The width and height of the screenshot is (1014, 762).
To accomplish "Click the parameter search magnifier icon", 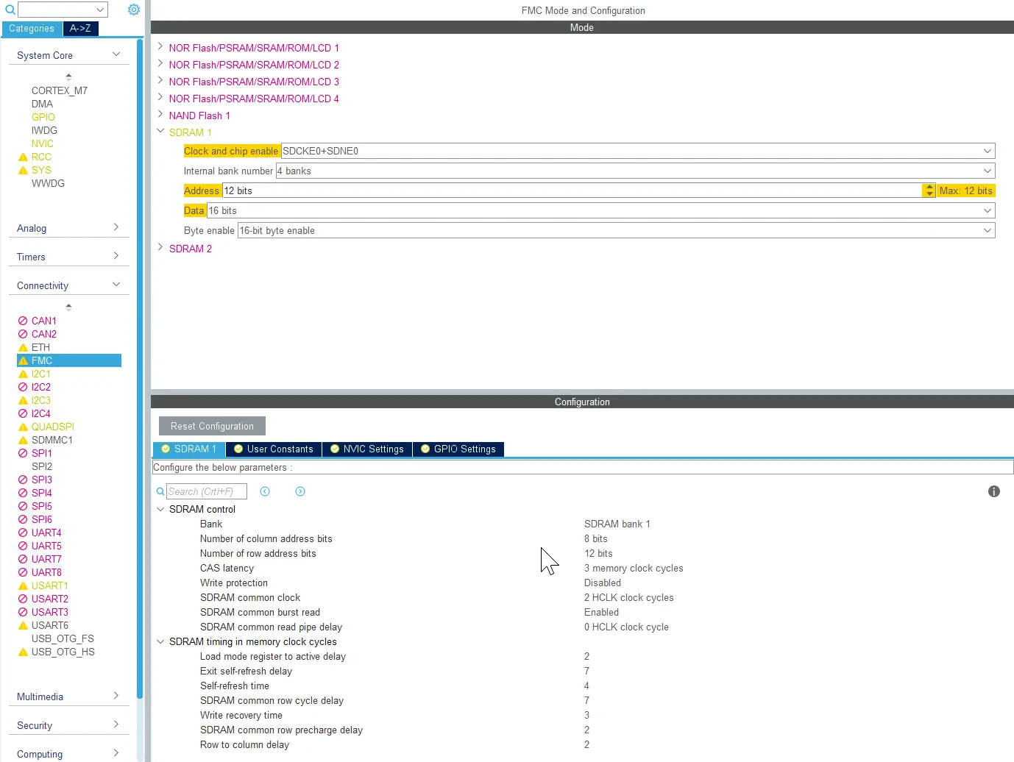I will tap(160, 491).
